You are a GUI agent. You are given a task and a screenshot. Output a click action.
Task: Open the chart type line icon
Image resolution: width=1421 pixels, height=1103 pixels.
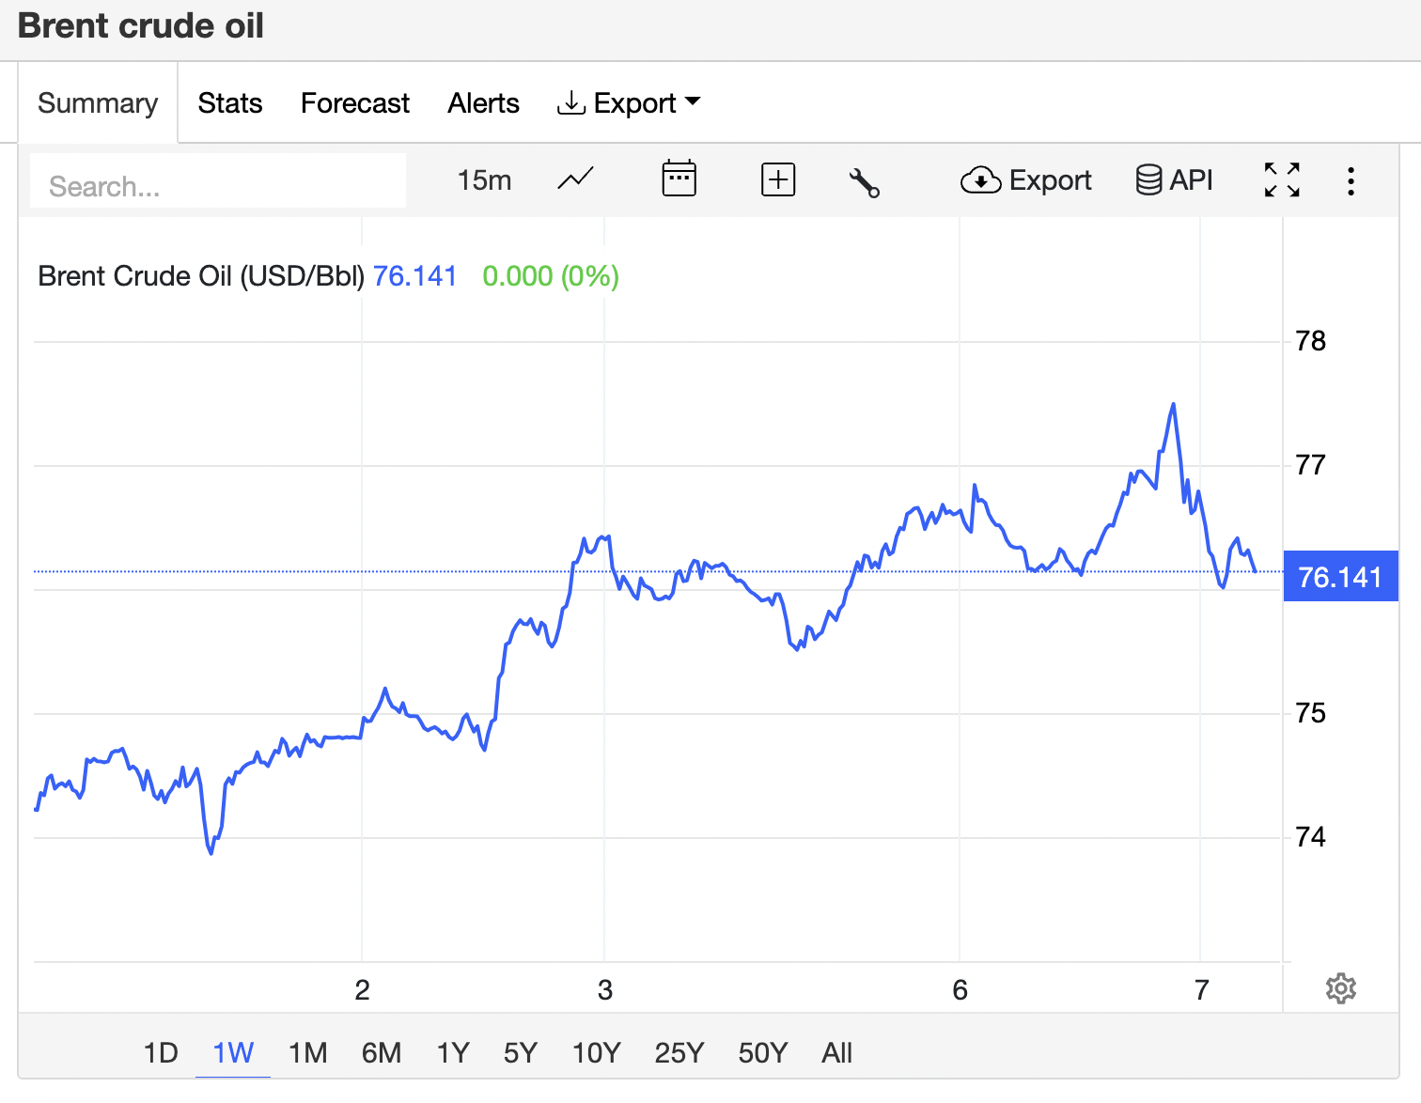coord(575,179)
